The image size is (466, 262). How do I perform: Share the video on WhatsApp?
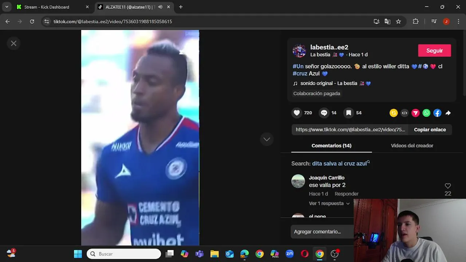tap(426, 113)
